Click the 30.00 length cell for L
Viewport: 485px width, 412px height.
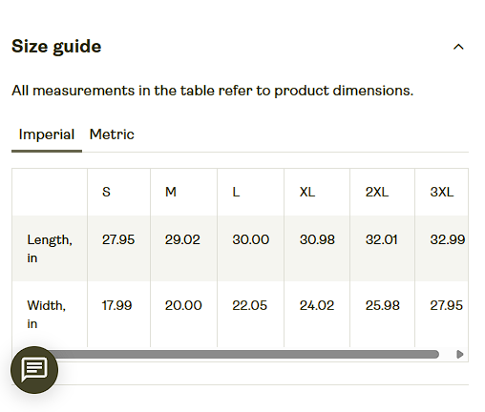pos(251,239)
